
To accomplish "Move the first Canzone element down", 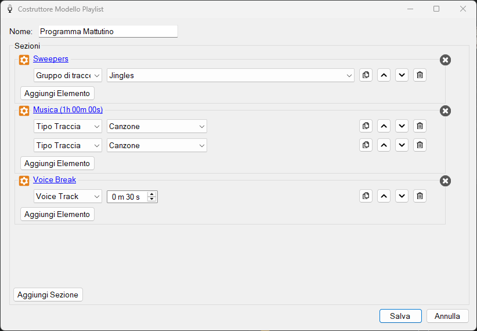I will [x=402, y=126].
